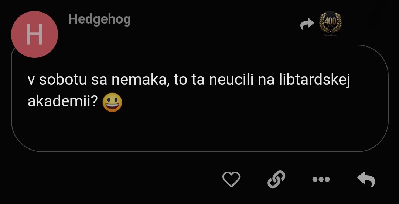Viewport: 399px width, 204px height.
Task: Open the 400 laurel wreath avatar
Action: click(330, 24)
